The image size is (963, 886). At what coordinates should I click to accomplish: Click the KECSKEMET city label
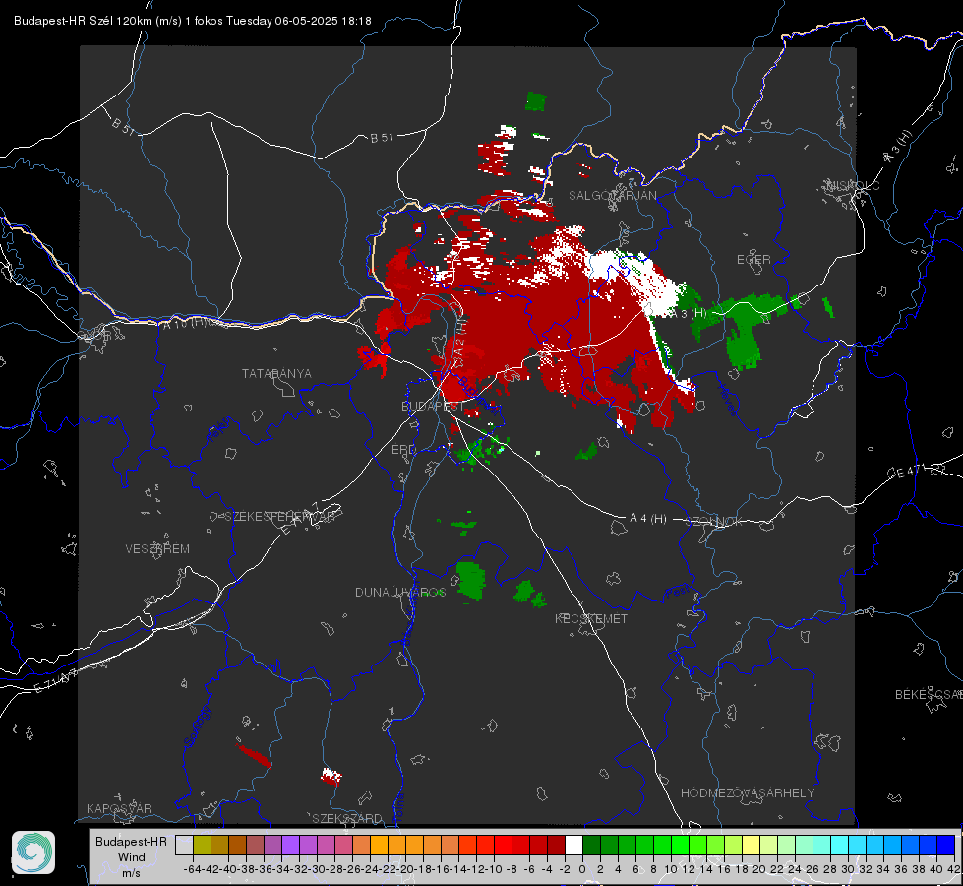[x=591, y=618]
